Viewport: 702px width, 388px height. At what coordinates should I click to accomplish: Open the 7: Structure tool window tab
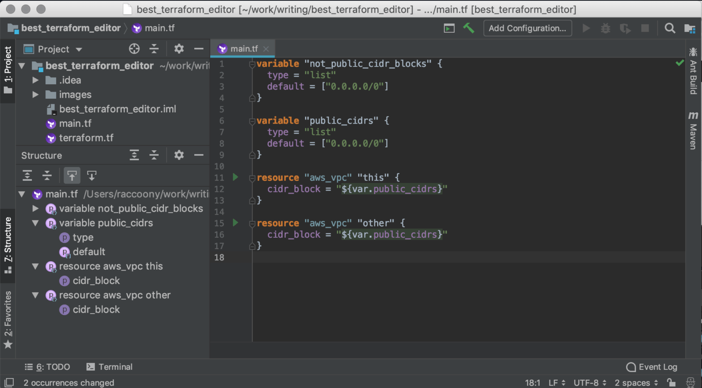coord(8,245)
